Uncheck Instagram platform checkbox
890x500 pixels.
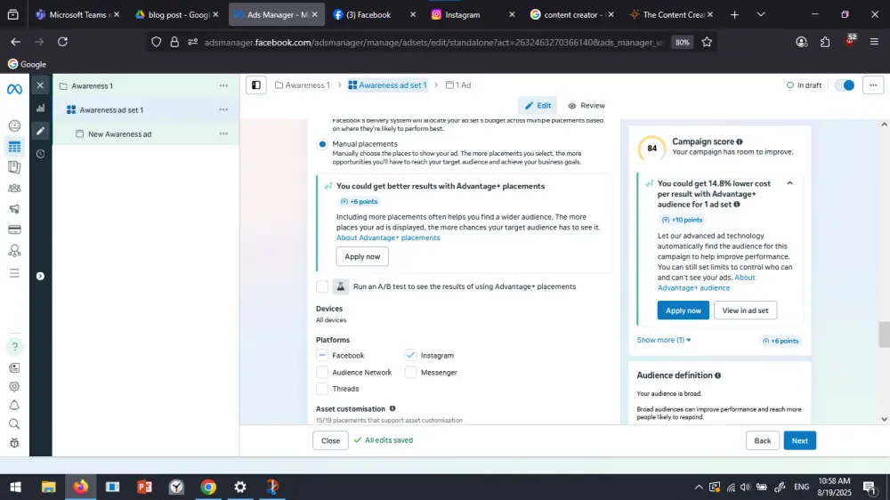410,355
